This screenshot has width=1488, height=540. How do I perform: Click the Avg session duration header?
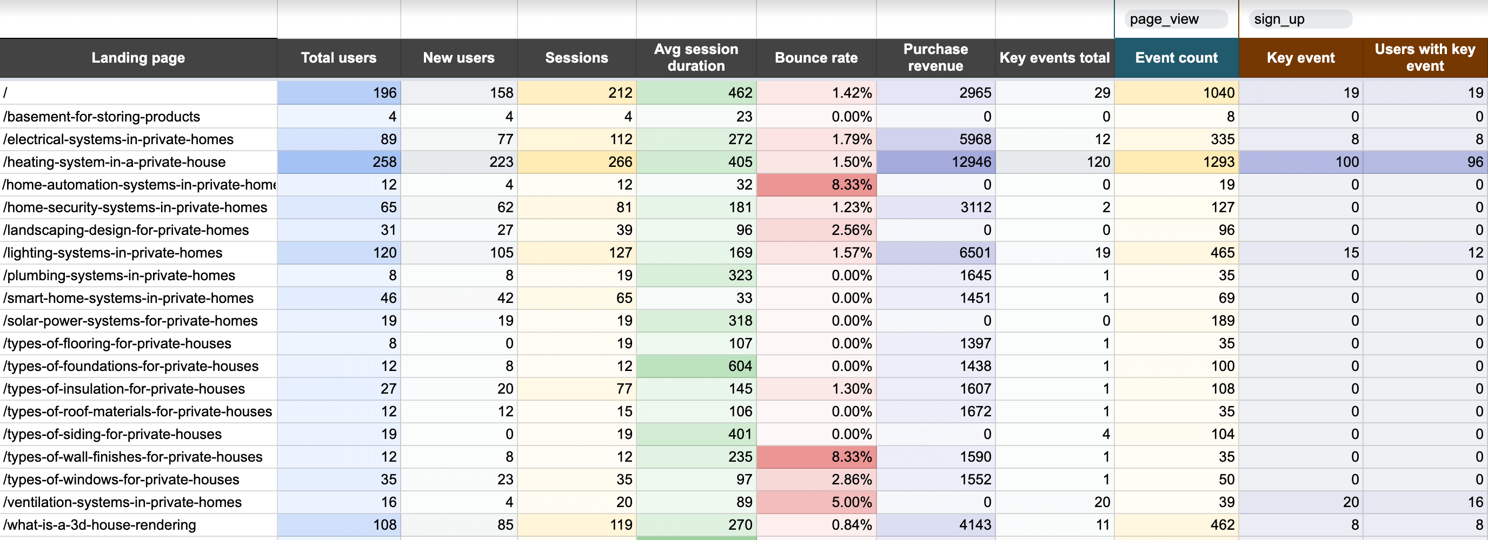pos(696,58)
